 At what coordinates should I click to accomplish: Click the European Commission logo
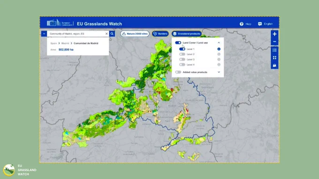tap(60, 23)
